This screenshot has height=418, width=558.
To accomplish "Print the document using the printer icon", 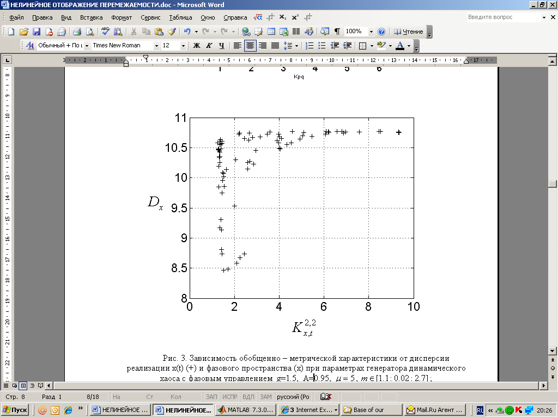I will (77, 32).
